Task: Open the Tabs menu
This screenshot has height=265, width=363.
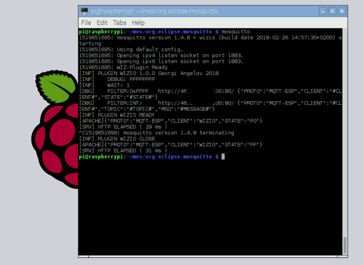Action: click(119, 22)
